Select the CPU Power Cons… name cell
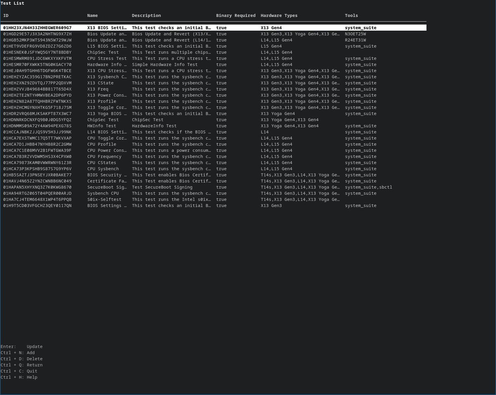The width and height of the screenshot is (496, 395). click(x=107, y=150)
